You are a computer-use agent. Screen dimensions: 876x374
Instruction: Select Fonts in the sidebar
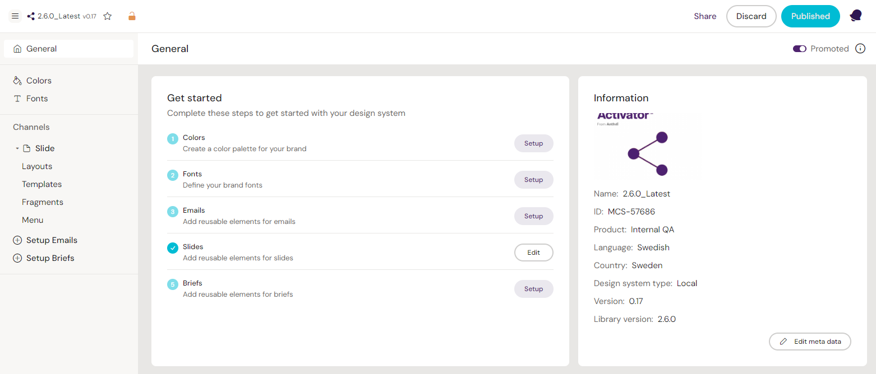(x=36, y=98)
